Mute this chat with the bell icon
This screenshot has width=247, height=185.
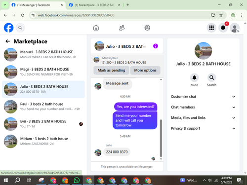194,77
